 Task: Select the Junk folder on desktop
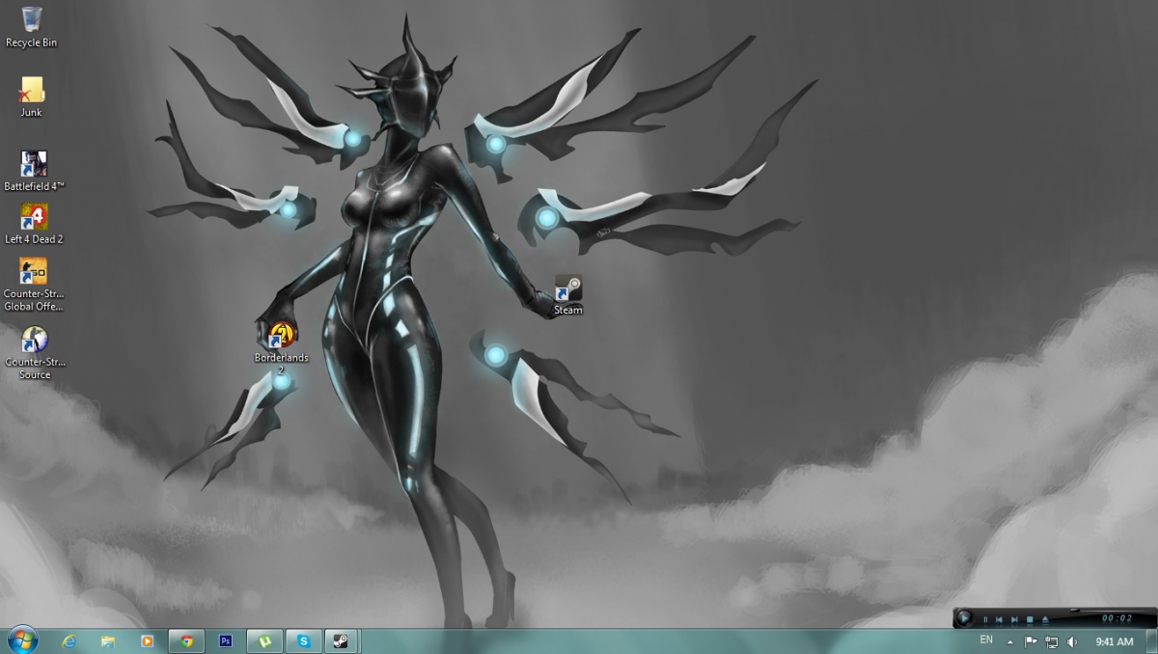click(31, 96)
